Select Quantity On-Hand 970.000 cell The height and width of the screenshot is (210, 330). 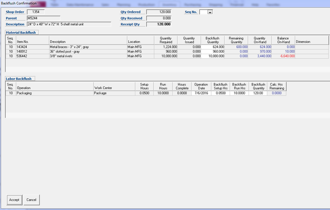pyautogui.click(x=260, y=51)
